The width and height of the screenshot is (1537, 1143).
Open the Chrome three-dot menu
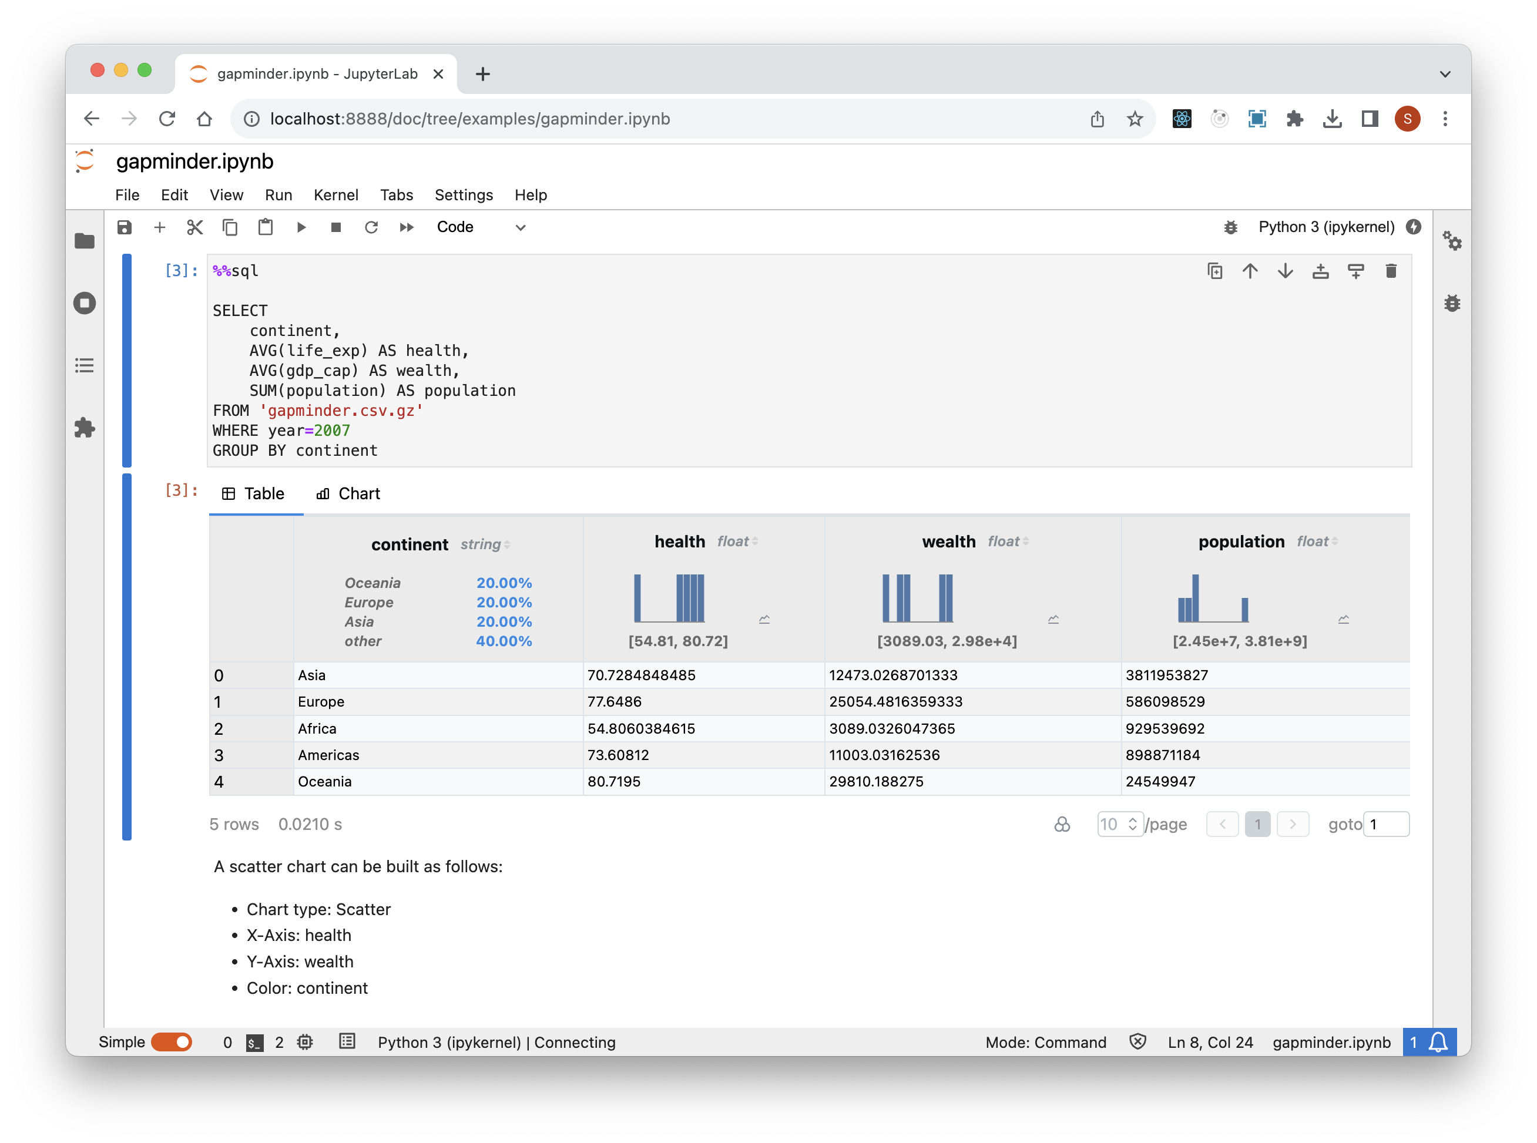click(1445, 119)
